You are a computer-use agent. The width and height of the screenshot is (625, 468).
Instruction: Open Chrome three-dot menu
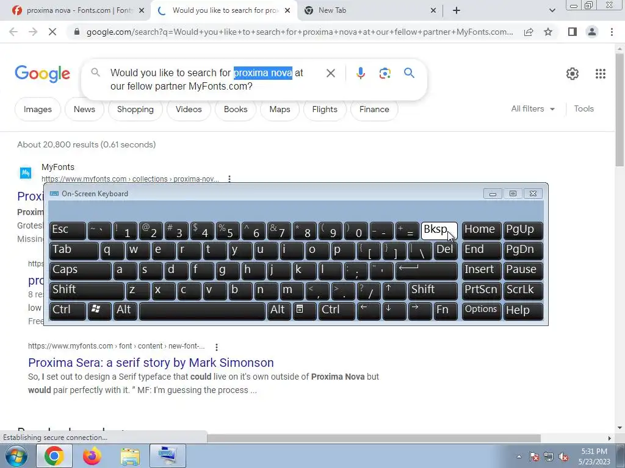point(612,32)
